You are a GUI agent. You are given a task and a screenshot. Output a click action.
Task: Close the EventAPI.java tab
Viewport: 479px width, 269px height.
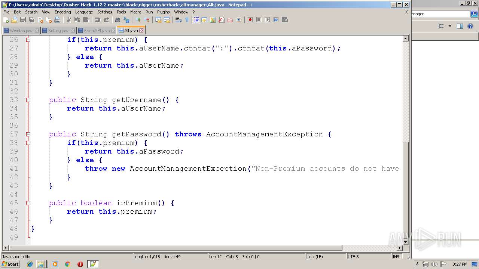click(113, 31)
